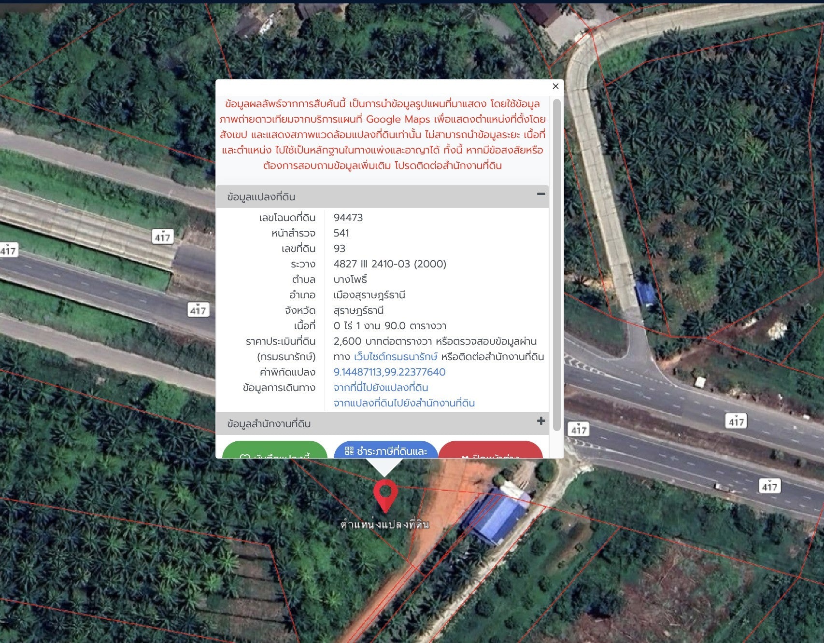Image resolution: width=824 pixels, height=643 pixels.
Task: Click the green save parcel button
Action: (x=274, y=451)
